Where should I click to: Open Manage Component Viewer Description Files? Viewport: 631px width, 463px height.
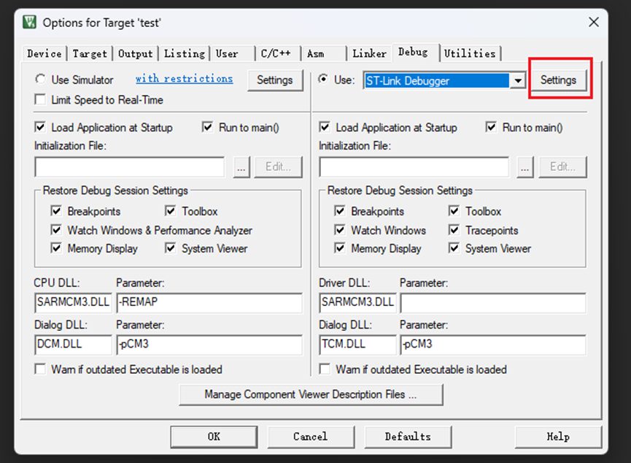coord(311,394)
